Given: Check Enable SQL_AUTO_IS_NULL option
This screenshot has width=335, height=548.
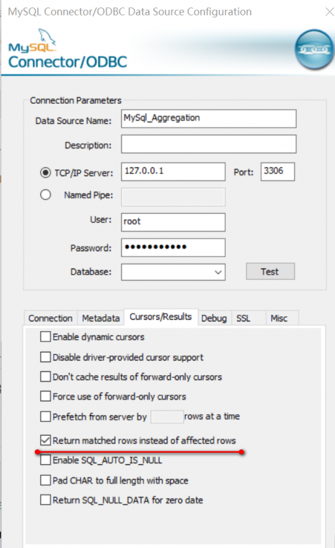Looking at the screenshot, I should (46, 460).
